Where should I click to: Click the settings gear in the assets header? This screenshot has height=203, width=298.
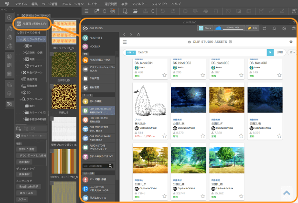tap(291, 42)
